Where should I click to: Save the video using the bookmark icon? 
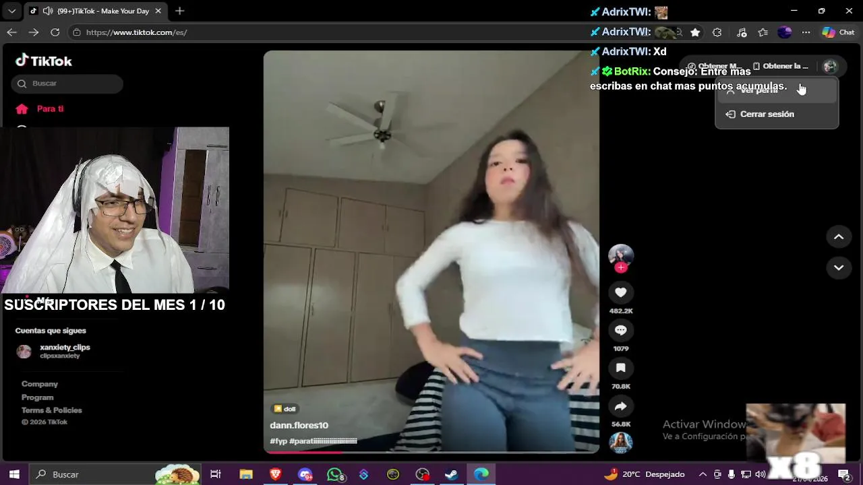pyautogui.click(x=620, y=368)
